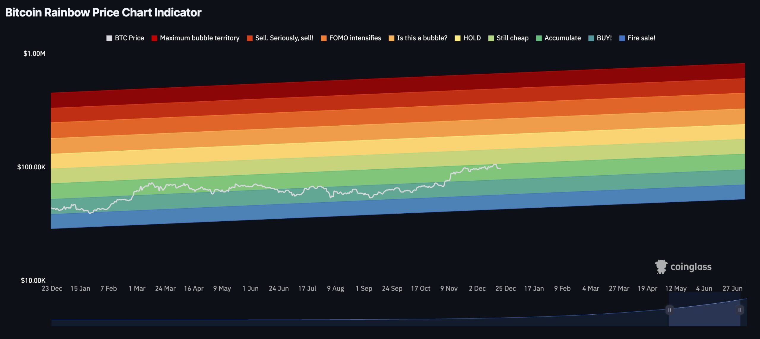Toggle the 'Sell. Seriously, sell!' legend entry
Image resolution: width=760 pixels, height=339 pixels.
coord(280,38)
